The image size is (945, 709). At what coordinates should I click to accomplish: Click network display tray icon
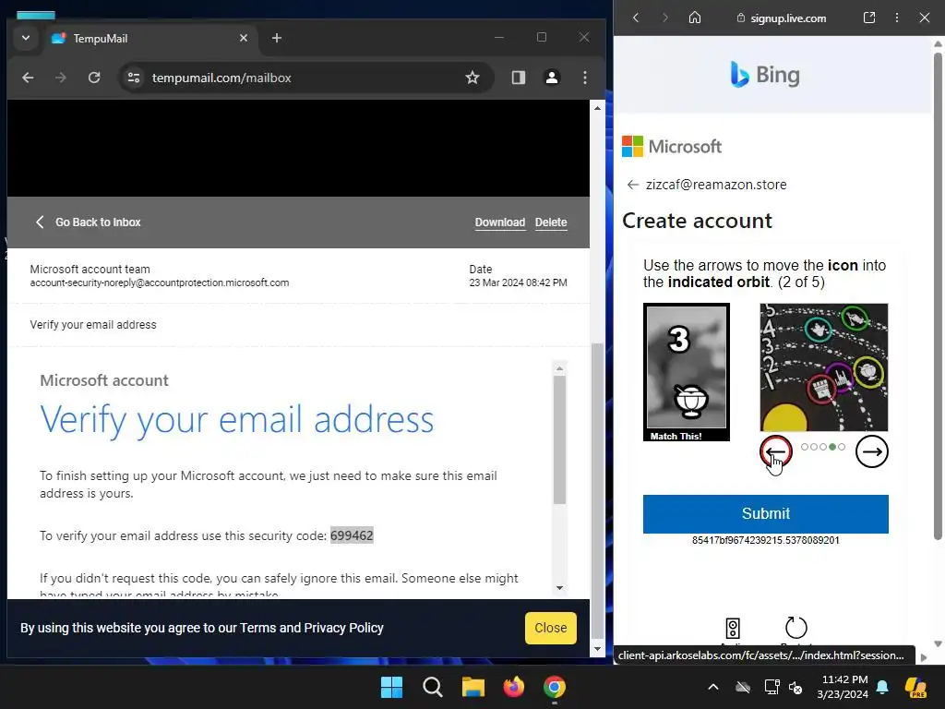click(772, 687)
